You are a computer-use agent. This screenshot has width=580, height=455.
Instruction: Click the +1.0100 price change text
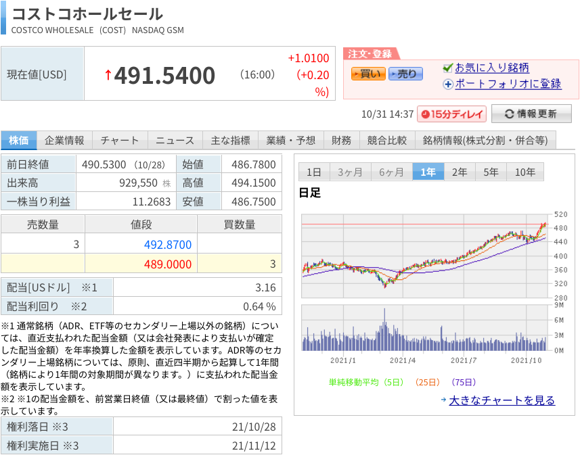click(309, 58)
